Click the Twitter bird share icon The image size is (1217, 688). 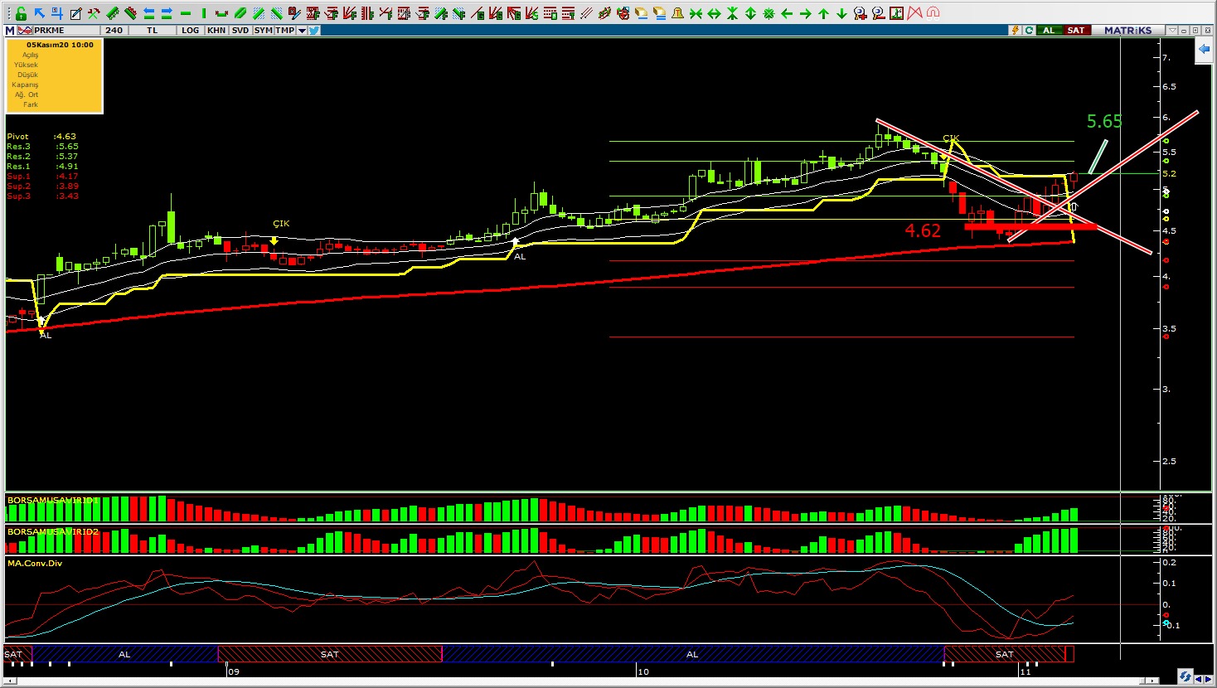coord(314,31)
